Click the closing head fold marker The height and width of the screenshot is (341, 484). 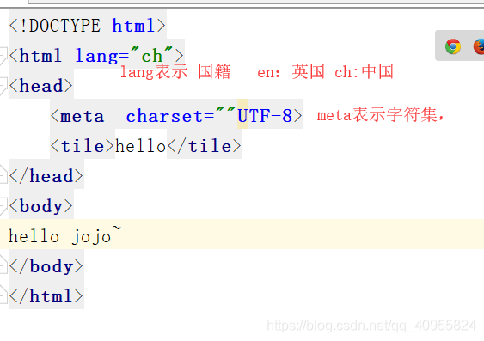3,174
